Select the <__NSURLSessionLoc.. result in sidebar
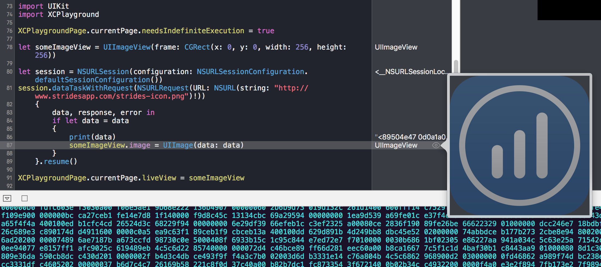 click(x=411, y=72)
